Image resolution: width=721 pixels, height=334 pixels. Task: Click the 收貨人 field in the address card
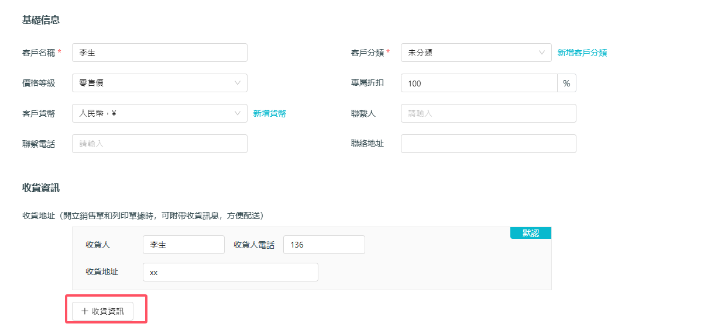click(x=183, y=245)
